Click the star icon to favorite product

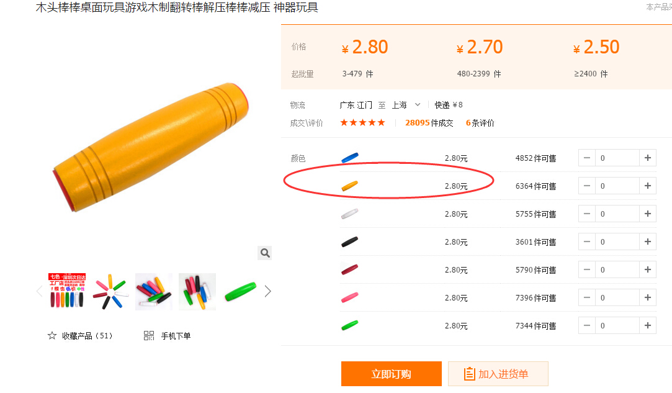(52, 336)
